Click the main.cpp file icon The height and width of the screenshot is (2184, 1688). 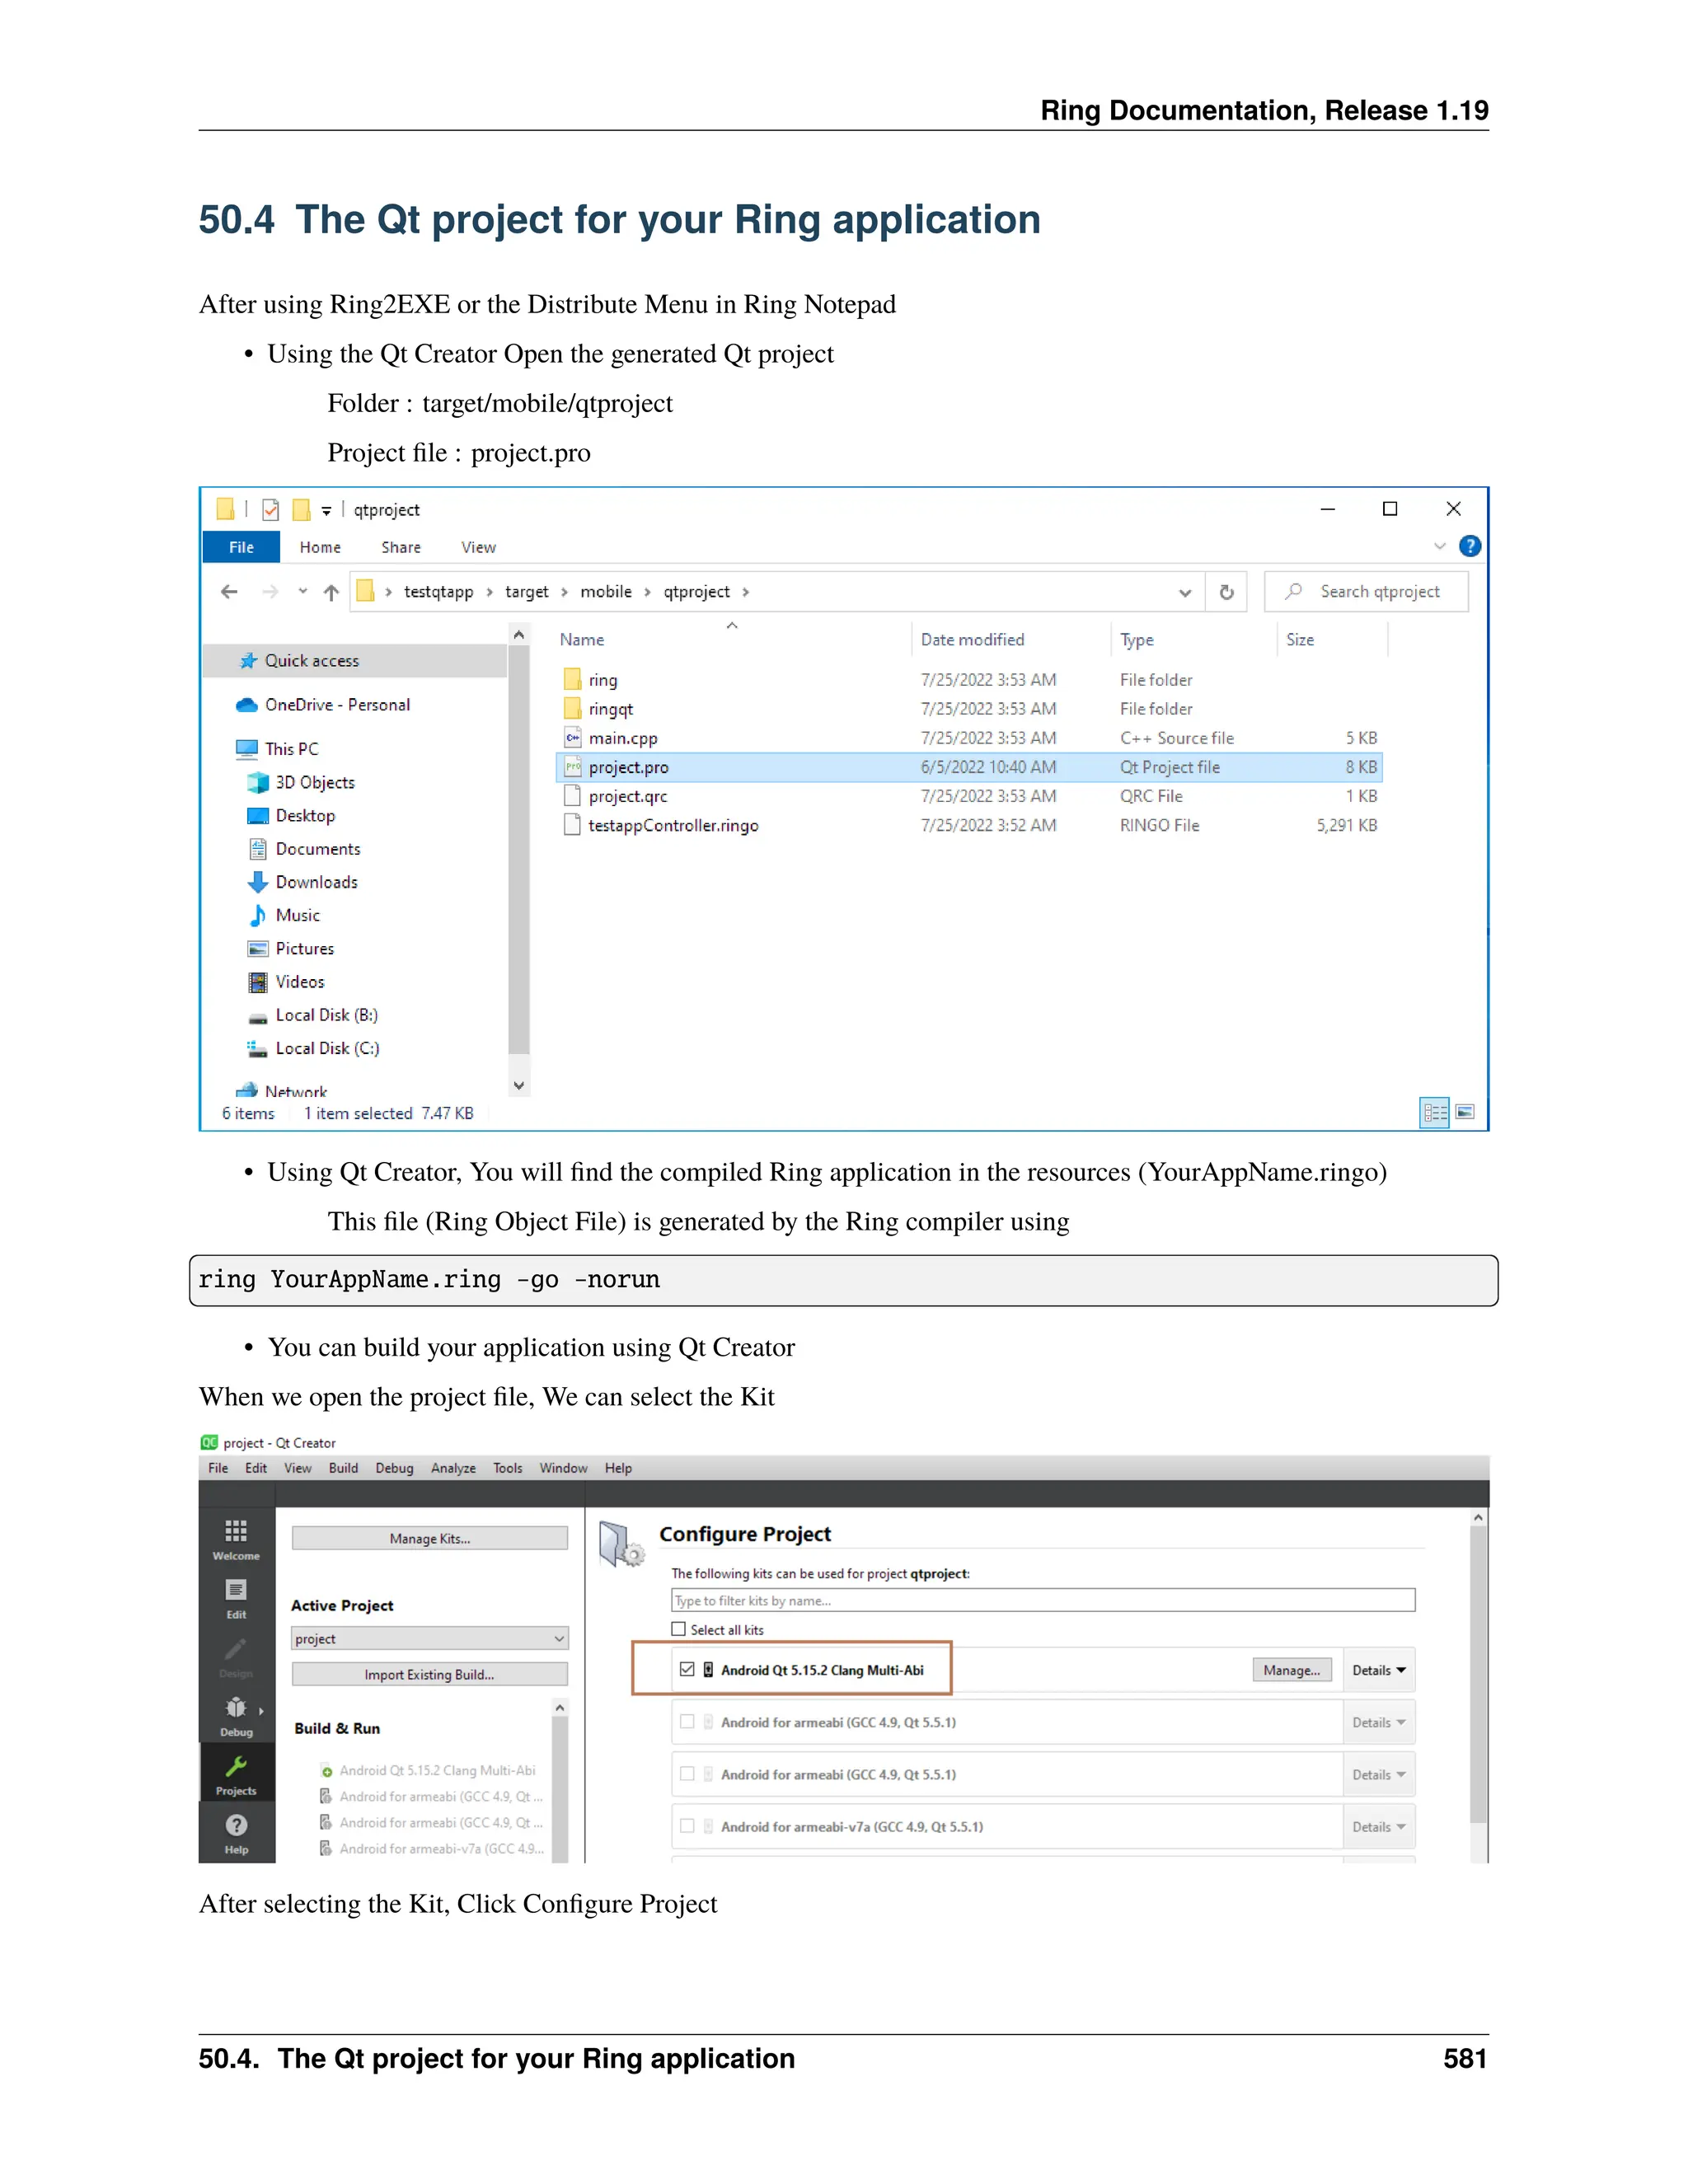tap(572, 738)
